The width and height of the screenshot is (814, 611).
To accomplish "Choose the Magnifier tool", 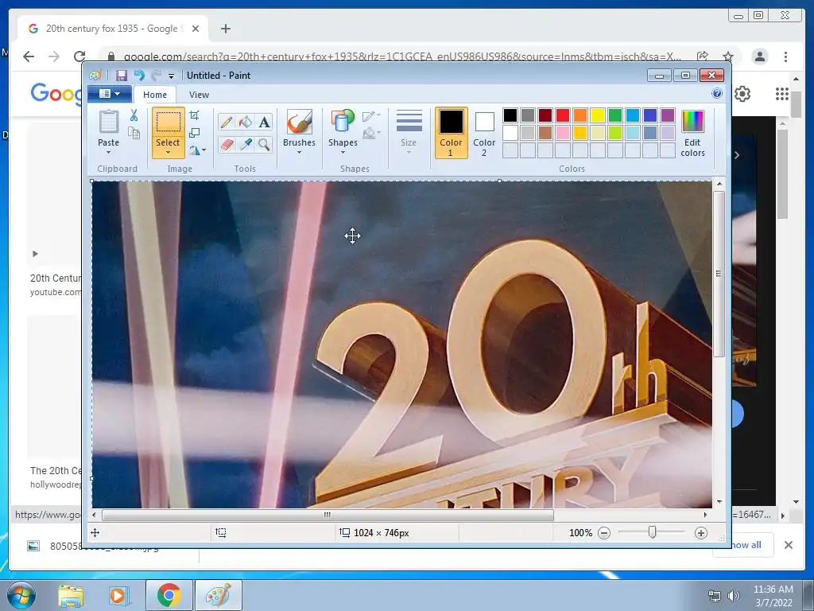I will click(264, 144).
